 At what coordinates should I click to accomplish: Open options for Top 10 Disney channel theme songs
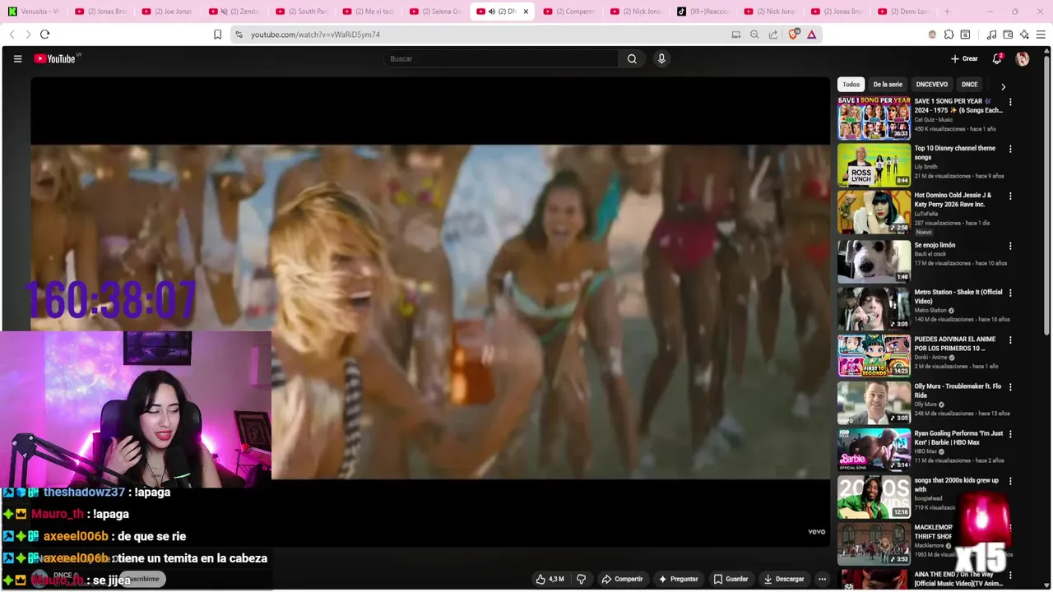coord(1010,150)
